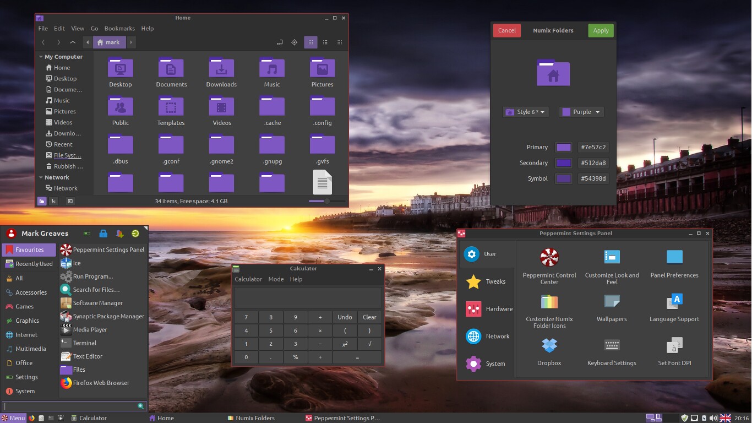Click the Clear button in Calculator
752x423 pixels.
pyautogui.click(x=369, y=317)
